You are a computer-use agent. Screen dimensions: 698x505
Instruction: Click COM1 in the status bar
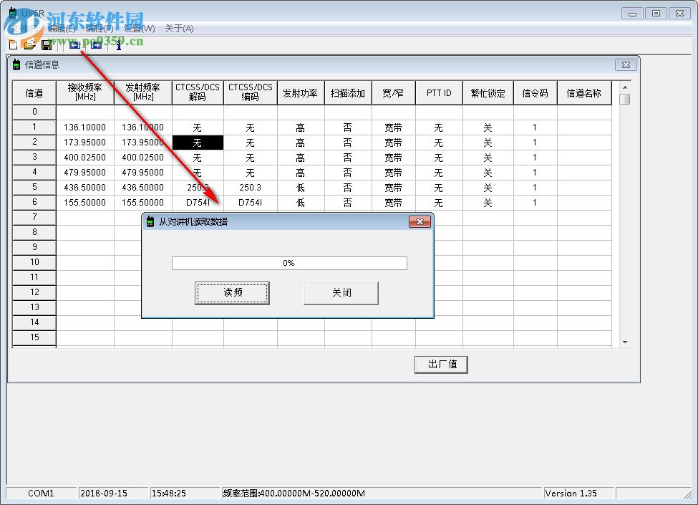point(41,493)
